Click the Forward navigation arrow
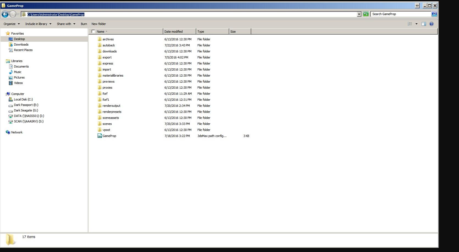459x252 pixels. click(x=13, y=14)
